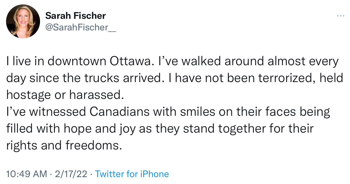The image size is (350, 184).
Task: Click the phrase 'almost every' in the tweet
Action: click(303, 62)
